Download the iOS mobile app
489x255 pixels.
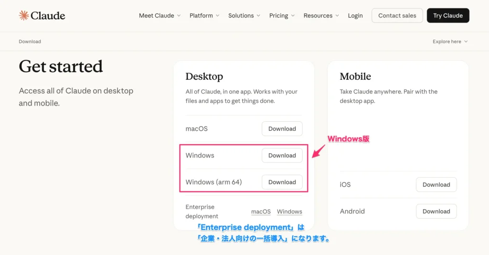(436, 185)
